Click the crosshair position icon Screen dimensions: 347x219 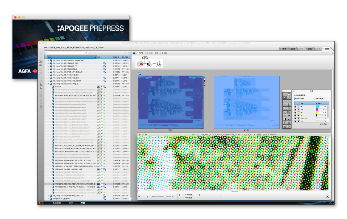179,195
